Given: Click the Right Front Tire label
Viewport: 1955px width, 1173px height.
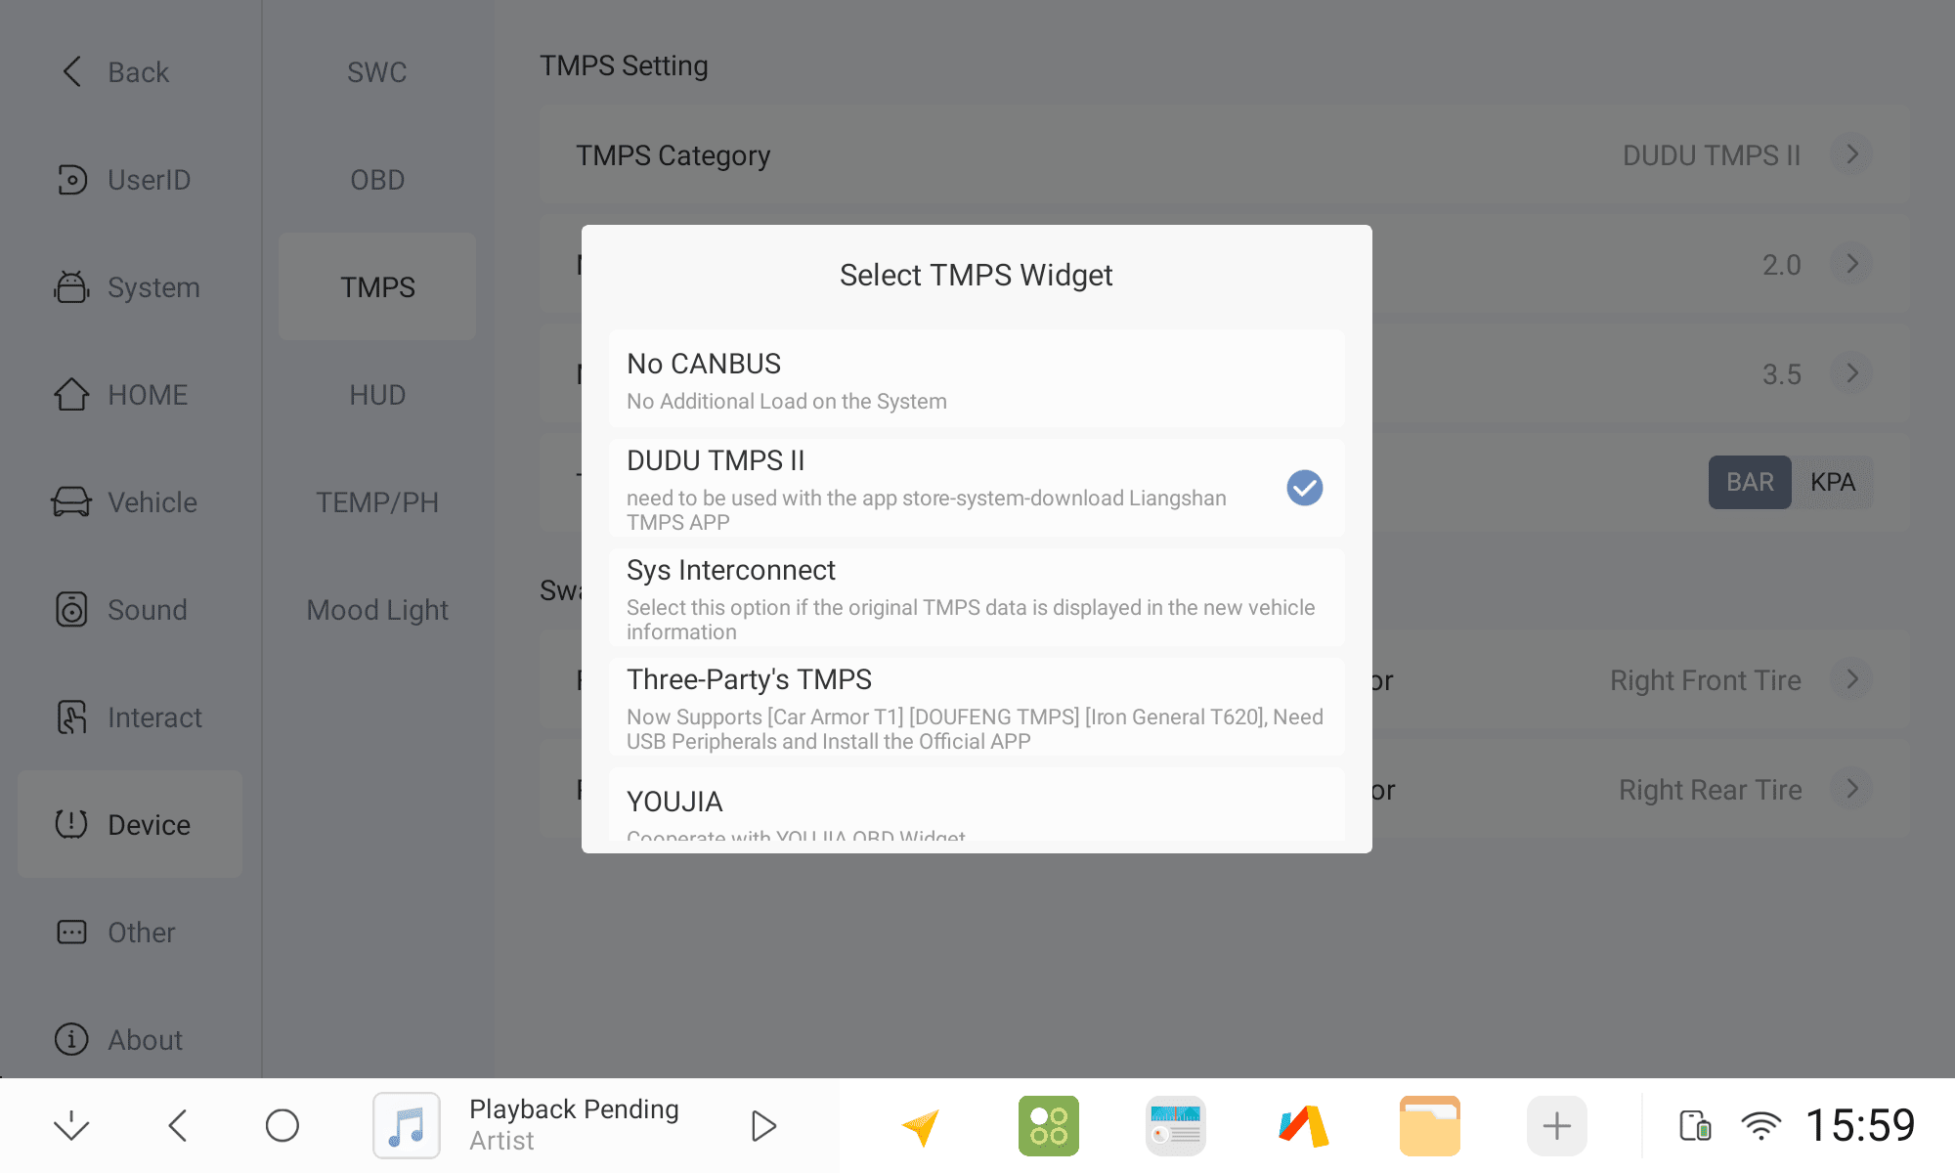Looking at the screenshot, I should click(1706, 680).
